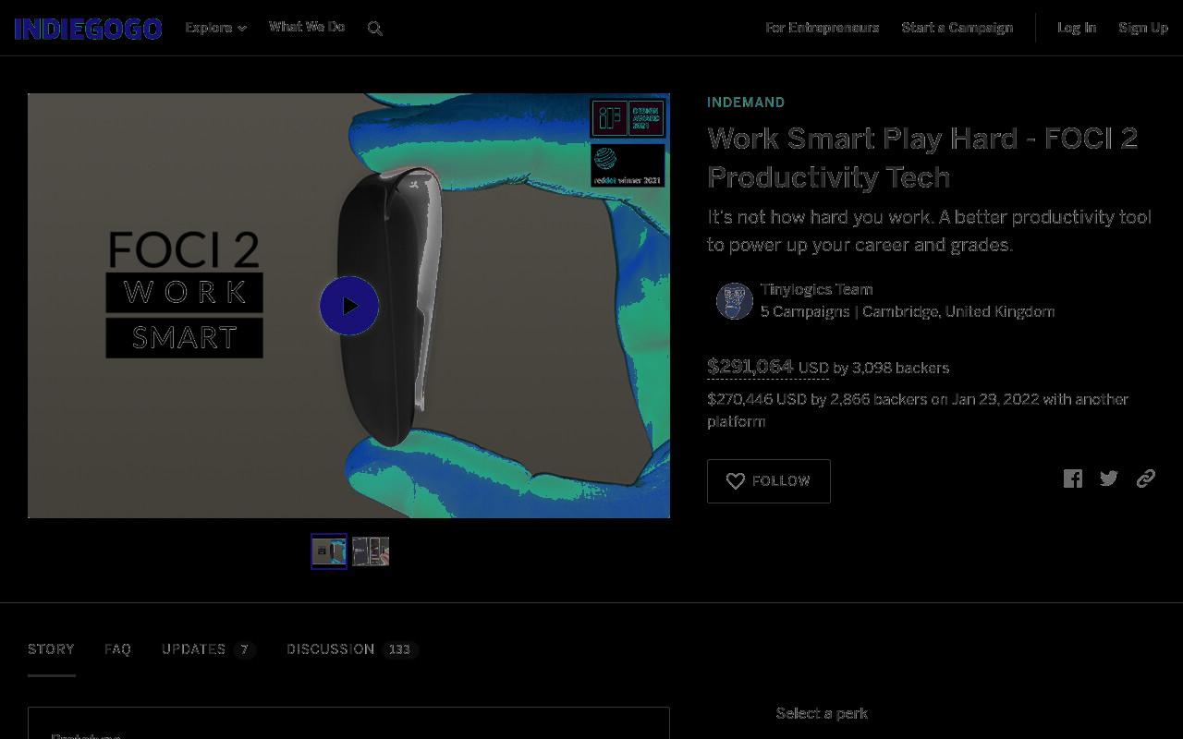Expand the Explore dropdown menu
This screenshot has height=739, width=1183.
(215, 28)
